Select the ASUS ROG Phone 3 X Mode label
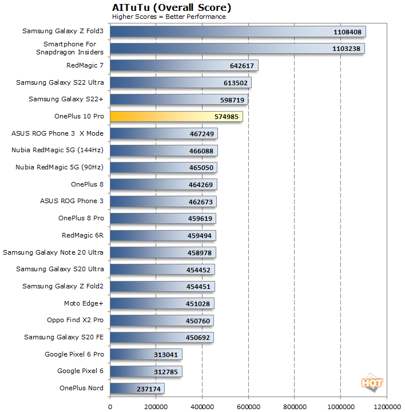405x412 pixels. click(57, 133)
